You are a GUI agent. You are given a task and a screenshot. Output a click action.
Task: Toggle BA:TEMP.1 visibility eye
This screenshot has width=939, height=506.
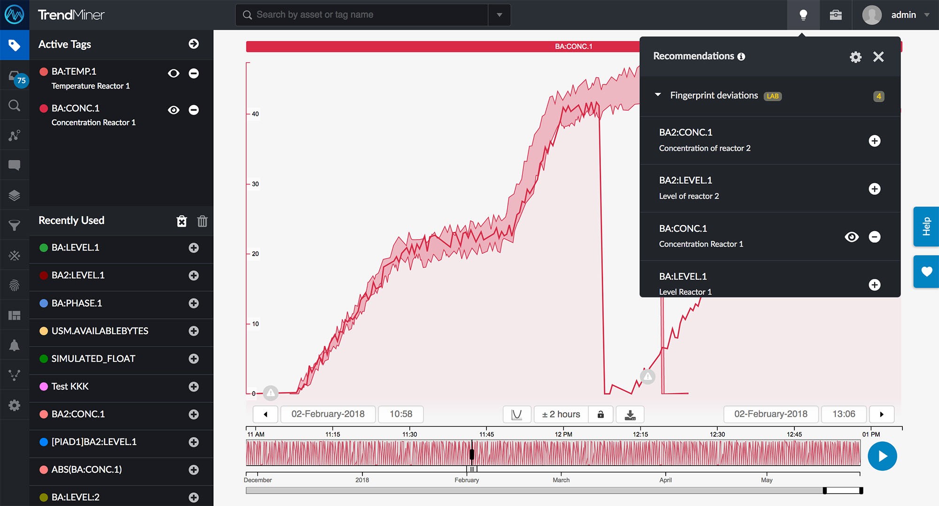(173, 73)
